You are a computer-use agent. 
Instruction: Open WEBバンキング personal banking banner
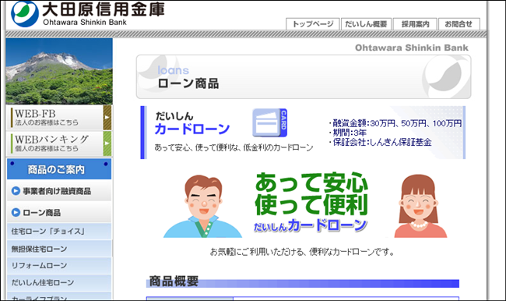pyautogui.click(x=58, y=143)
